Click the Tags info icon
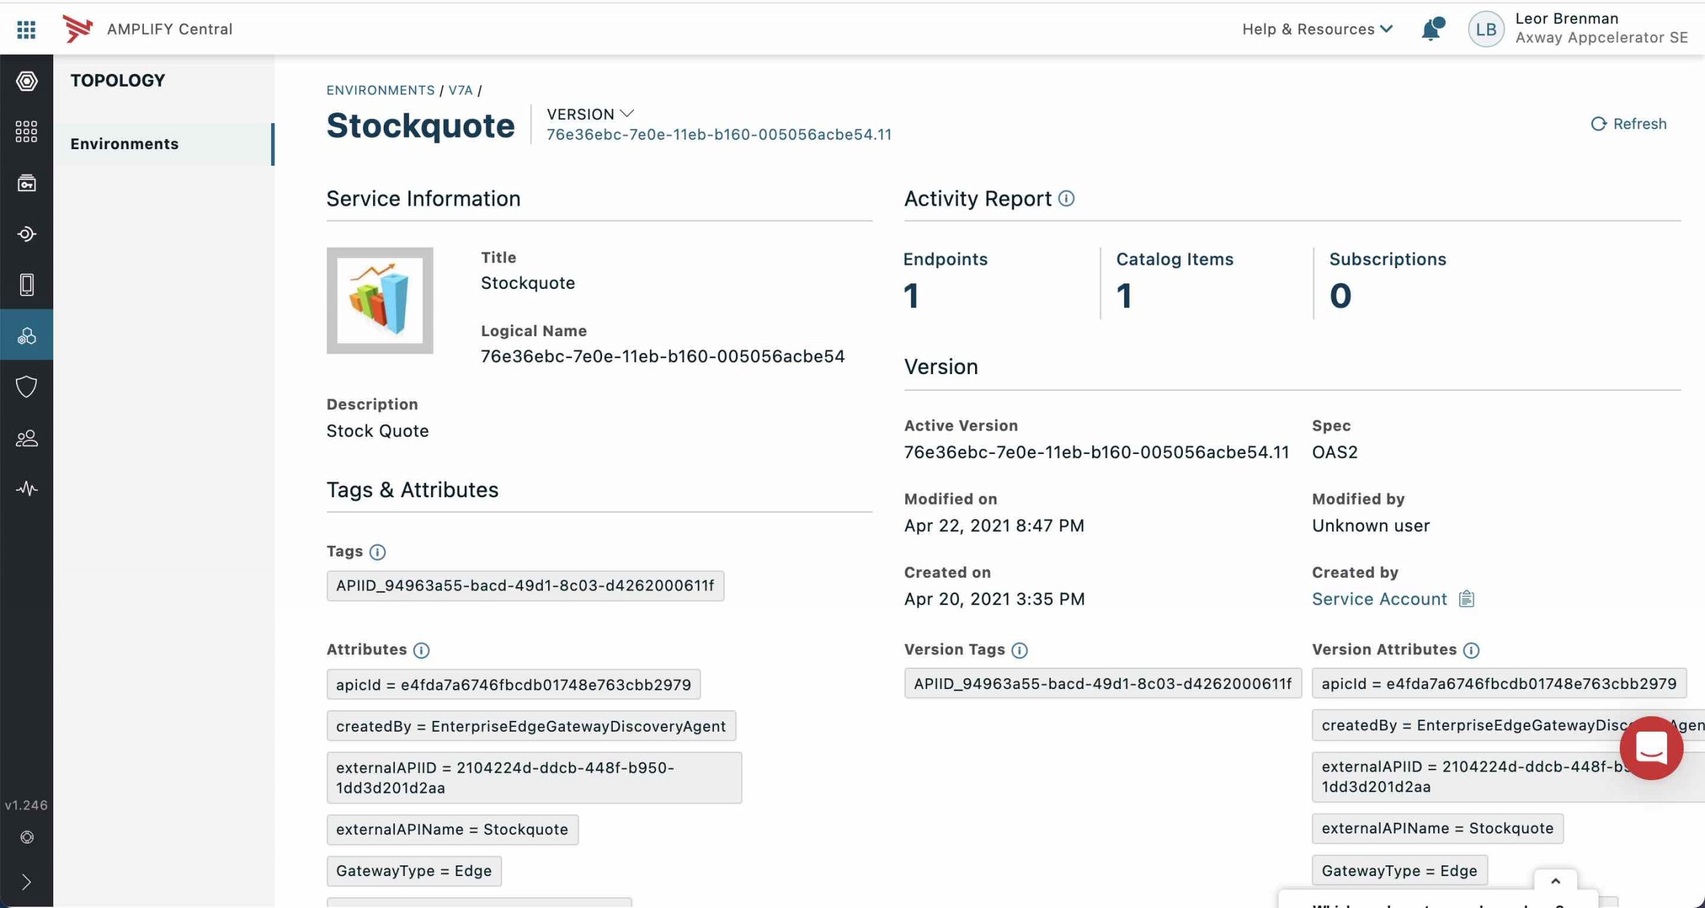This screenshot has width=1705, height=908. pos(378,552)
